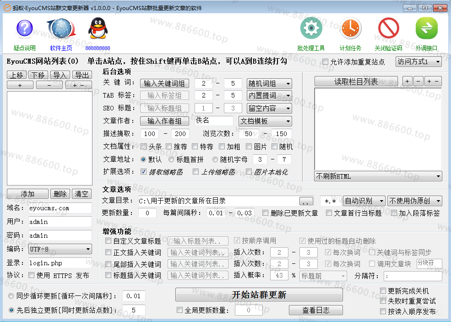The image size is (451, 322).
Task: Open the 软件主页 globe icon
Action: pyautogui.click(x=61, y=28)
